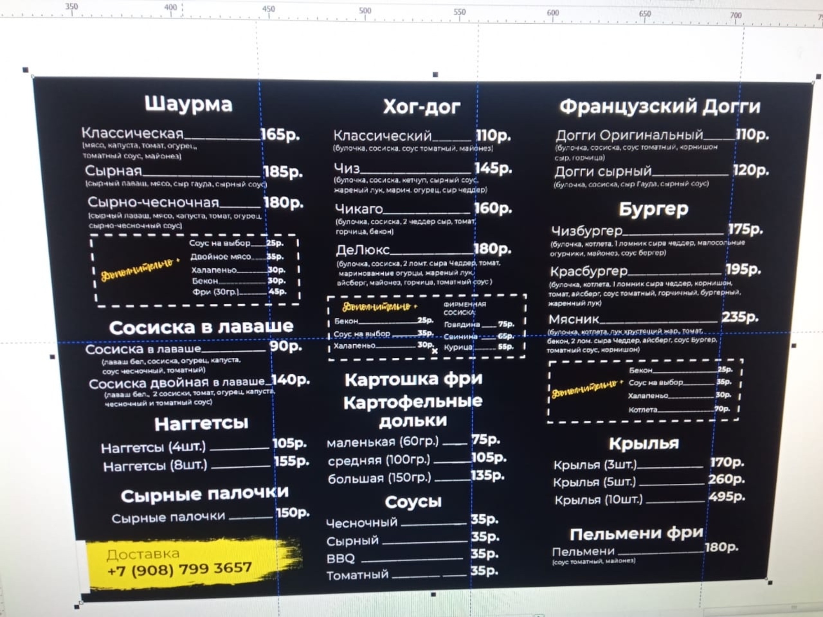The height and width of the screenshot is (617, 823).
Task: Click the left-middle selection handle of the menu
Action: click(53, 356)
